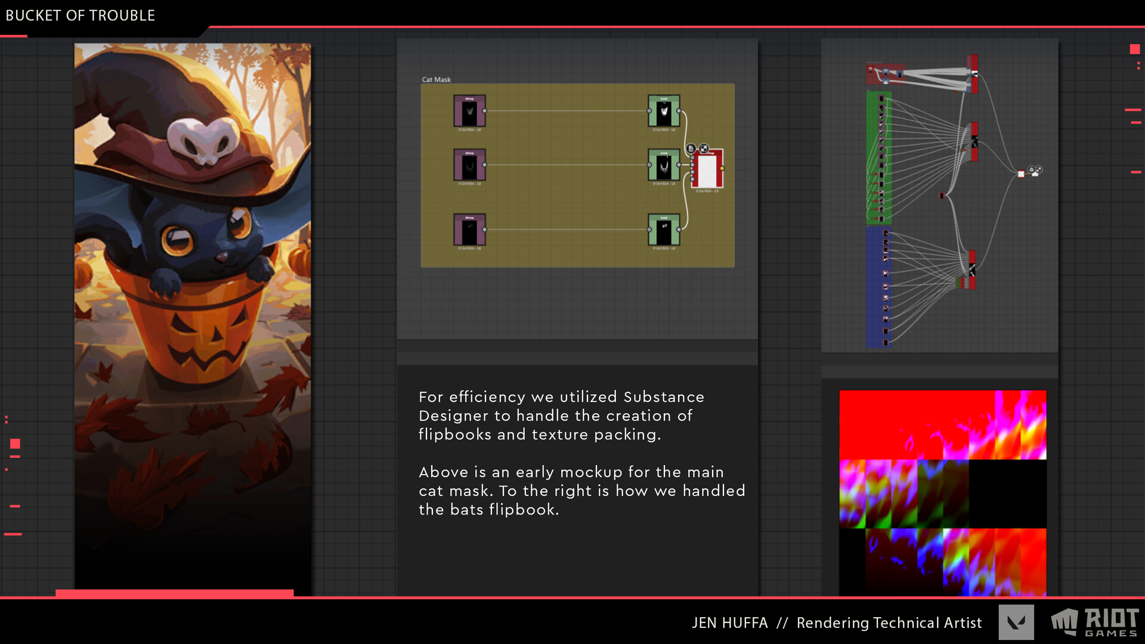Toggle the input connector on the top Levels node
1145x644 pixels.
pyautogui.click(x=649, y=110)
